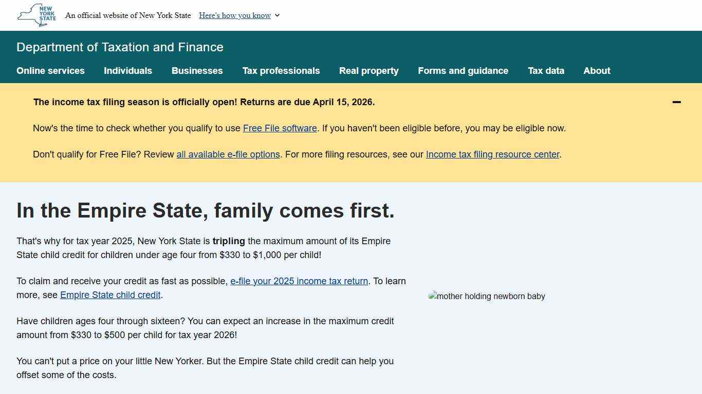Click the New York State logo
702x394 pixels.
[36, 15]
